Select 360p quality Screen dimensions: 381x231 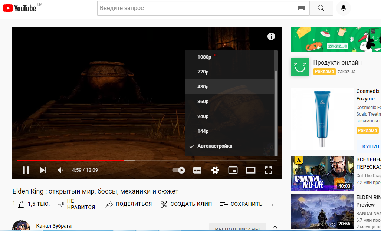(x=229, y=102)
